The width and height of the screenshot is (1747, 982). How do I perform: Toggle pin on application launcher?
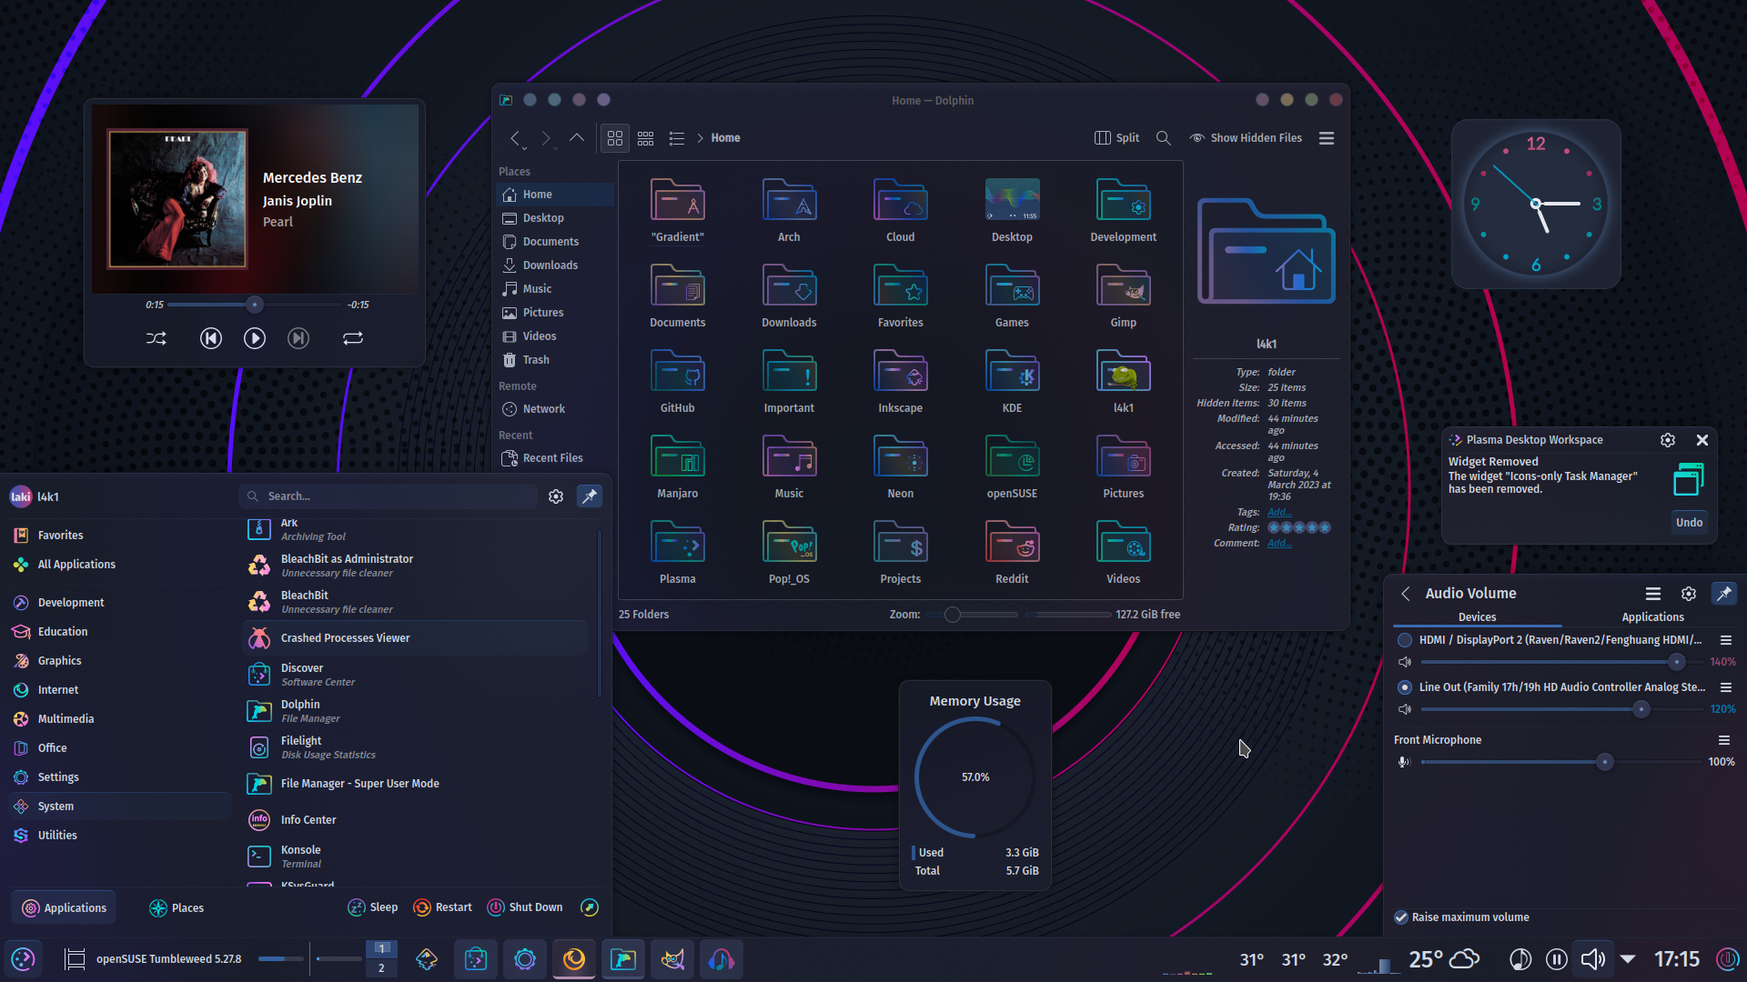[x=590, y=496]
